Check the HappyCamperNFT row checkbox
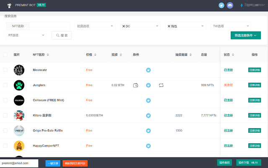The height and width of the screenshot is (168, 268). (5, 146)
